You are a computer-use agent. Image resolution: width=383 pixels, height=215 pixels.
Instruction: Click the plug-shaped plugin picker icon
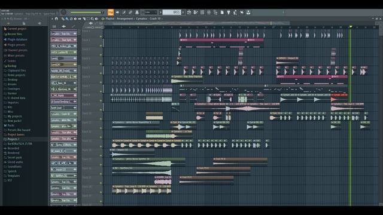point(229,13)
